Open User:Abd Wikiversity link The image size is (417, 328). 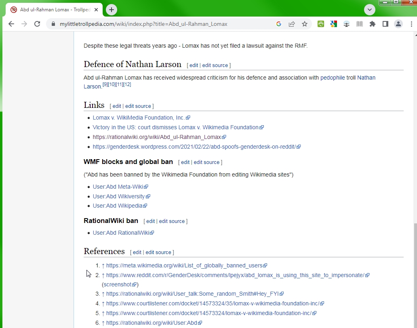121,196
